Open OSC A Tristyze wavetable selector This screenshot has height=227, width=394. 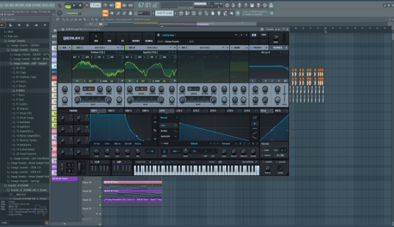98,52
